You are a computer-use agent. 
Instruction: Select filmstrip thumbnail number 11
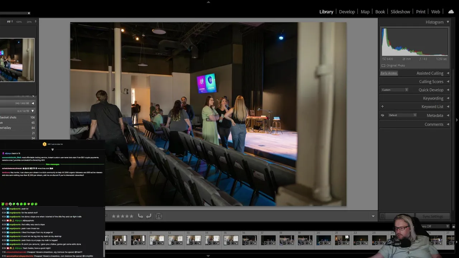pyautogui.click(x=157, y=240)
